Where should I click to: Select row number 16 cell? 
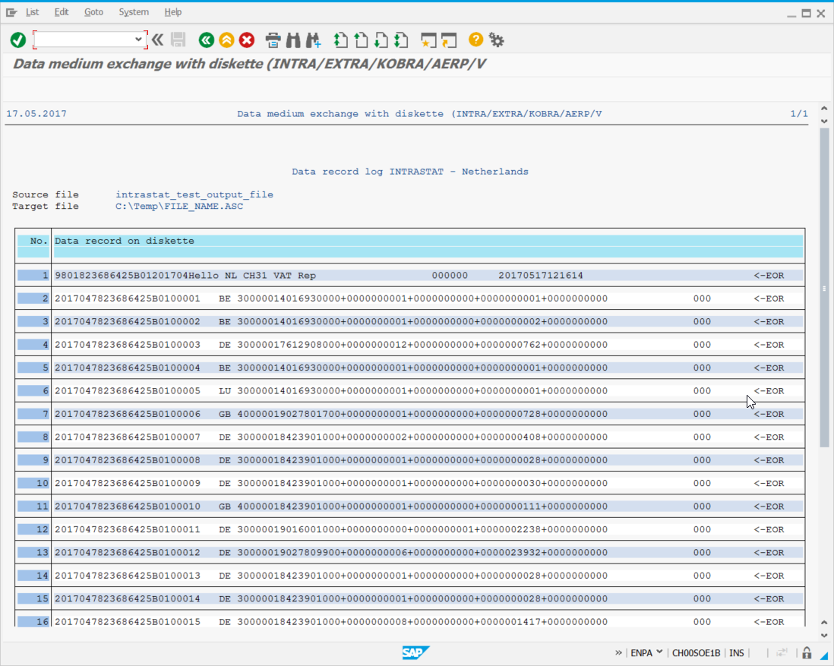click(x=33, y=622)
